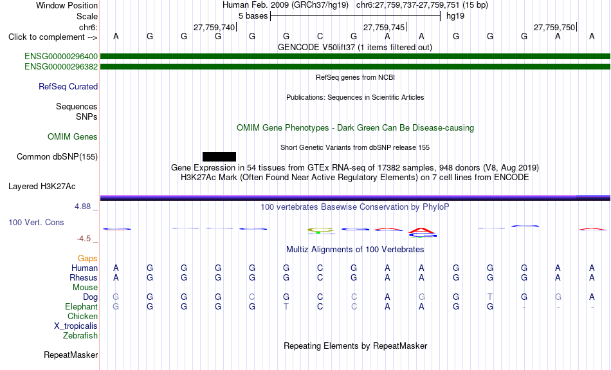Click 'Multiz Alignments of 100 Vertebrates' title
The image size is (611, 370).
click(x=355, y=249)
